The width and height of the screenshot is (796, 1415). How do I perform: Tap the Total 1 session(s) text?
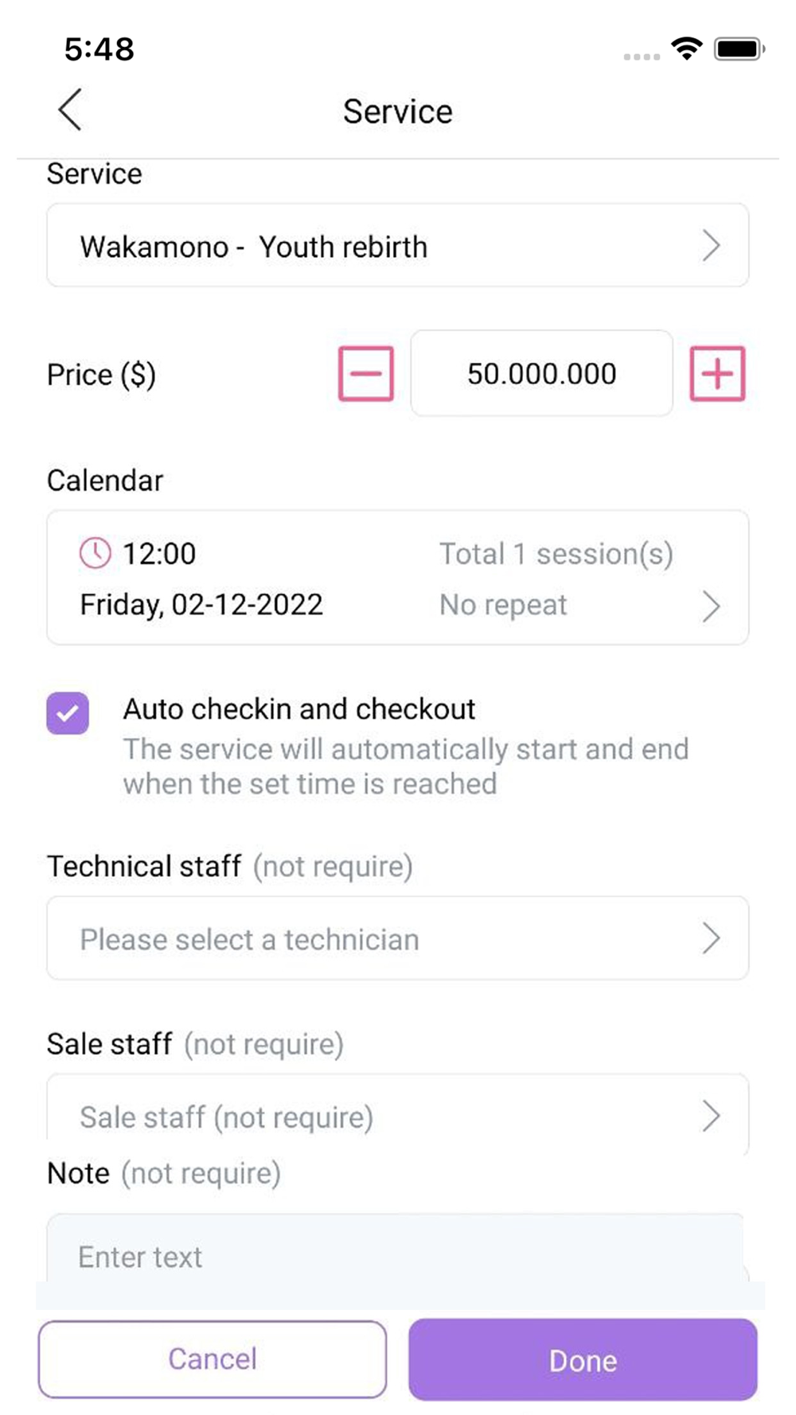pyautogui.click(x=556, y=554)
